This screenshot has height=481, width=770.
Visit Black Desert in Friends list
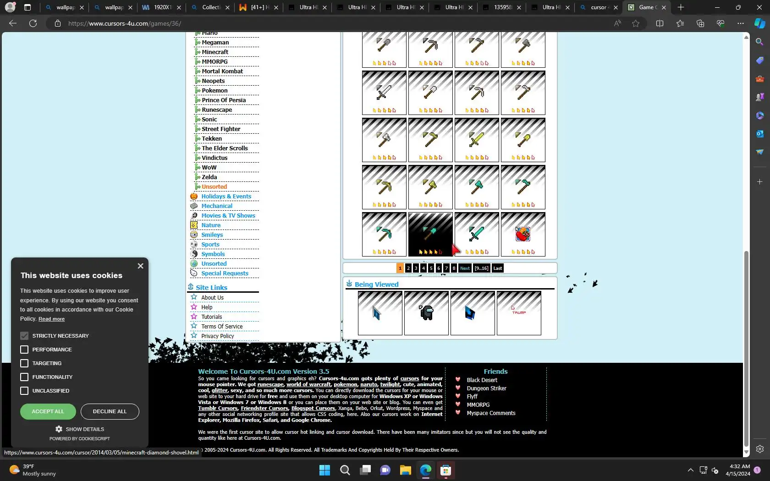[x=482, y=380]
